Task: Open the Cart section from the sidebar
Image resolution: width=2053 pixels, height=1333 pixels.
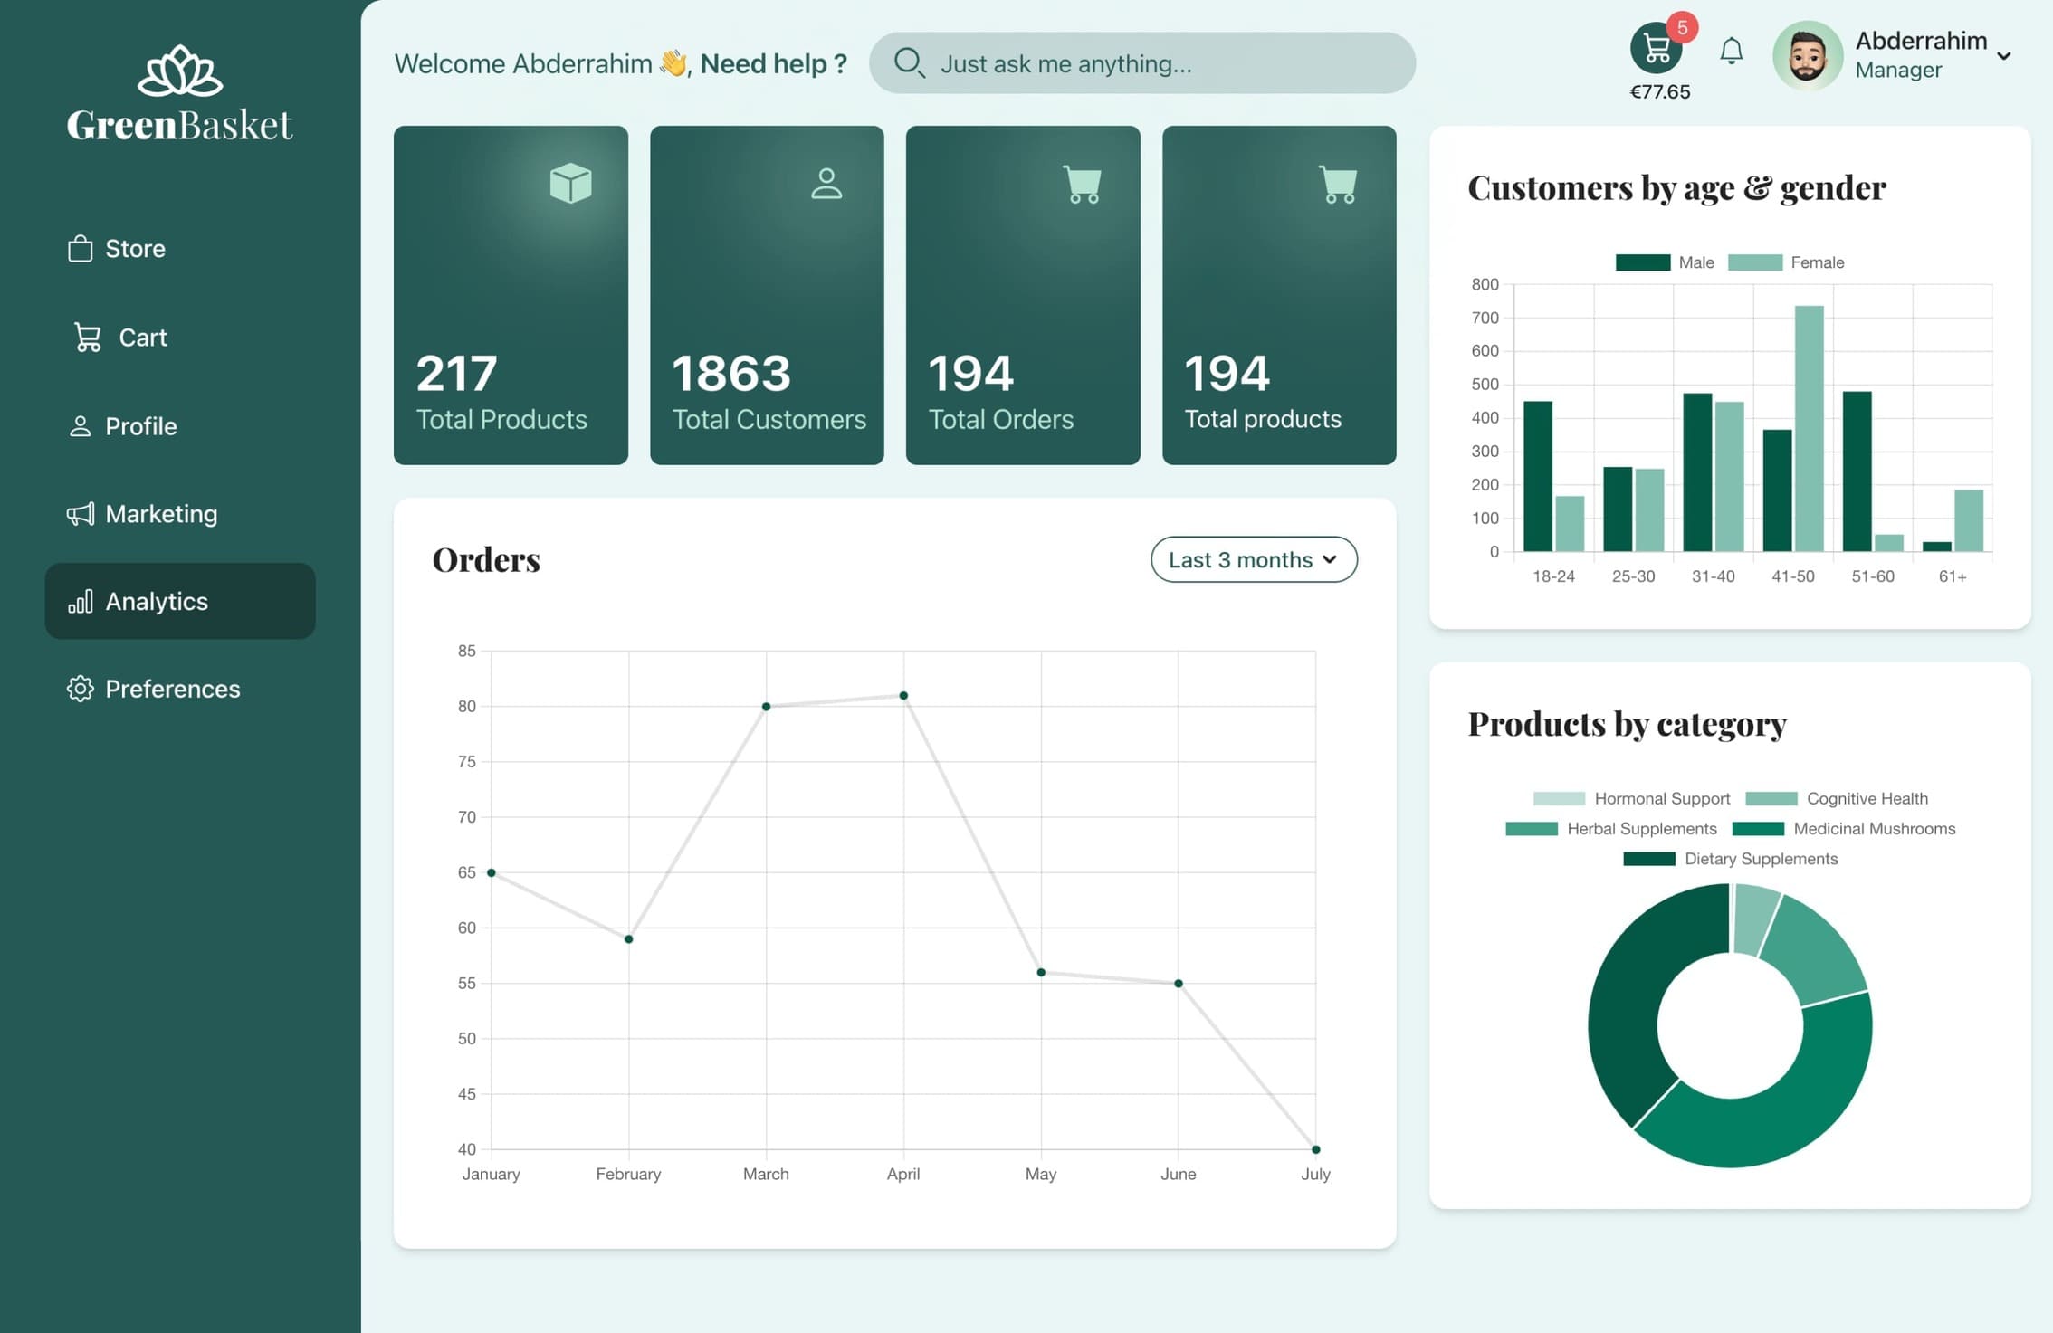Action: [87, 337]
